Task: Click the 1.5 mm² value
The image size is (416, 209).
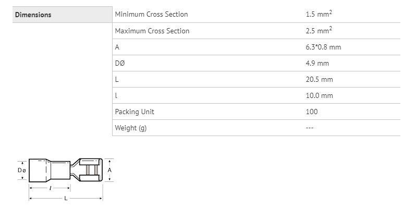Action: pyautogui.click(x=319, y=14)
